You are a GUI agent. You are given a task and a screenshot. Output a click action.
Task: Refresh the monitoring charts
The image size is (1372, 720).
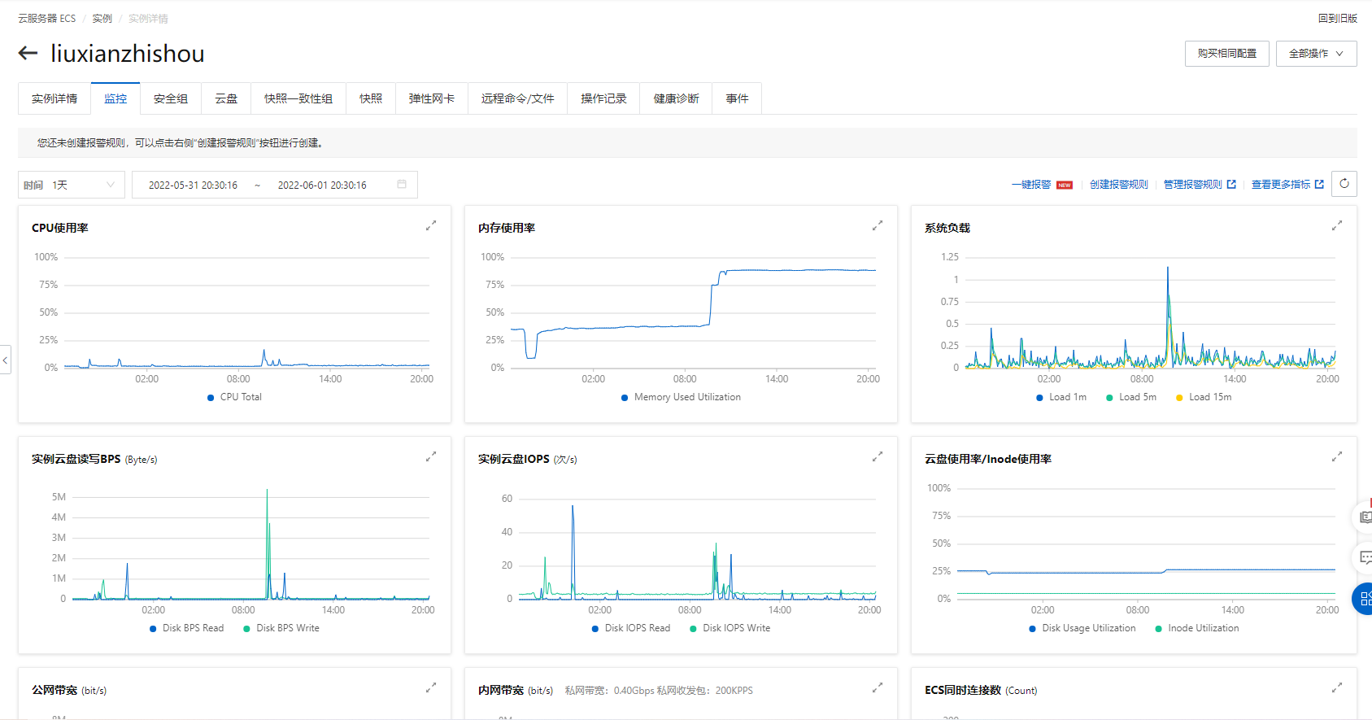[1344, 184]
